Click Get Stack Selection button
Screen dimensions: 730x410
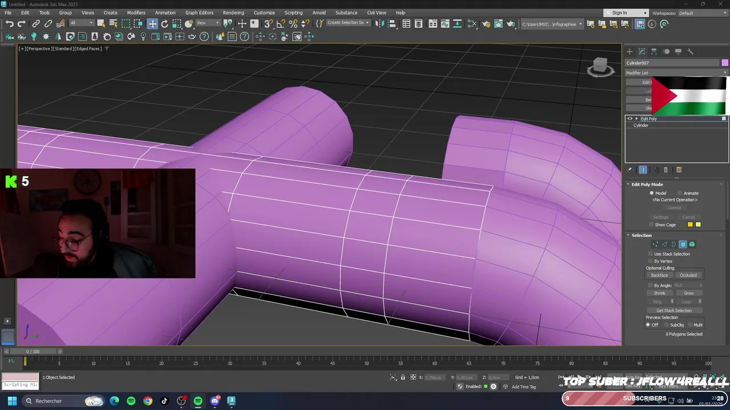pos(674,310)
